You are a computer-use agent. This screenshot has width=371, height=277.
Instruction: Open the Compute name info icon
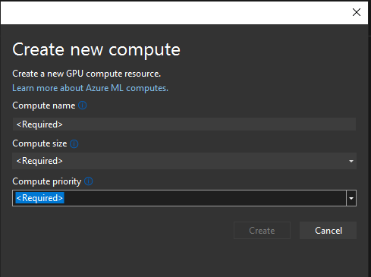tap(83, 105)
